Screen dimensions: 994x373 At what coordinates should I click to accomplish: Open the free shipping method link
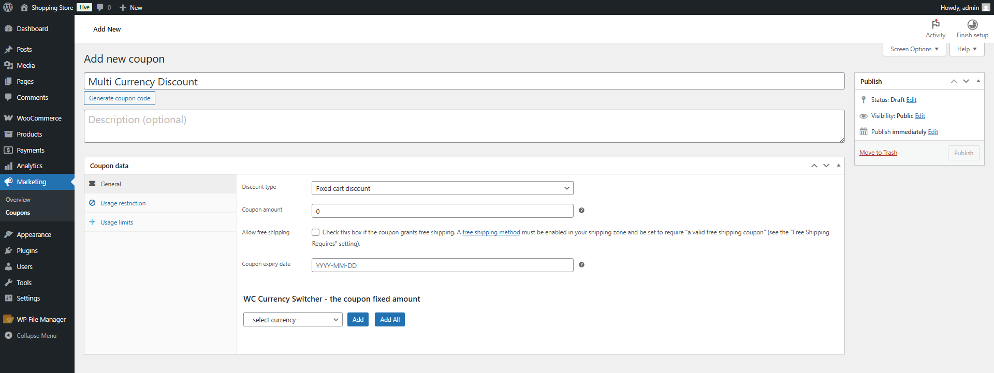tap(491, 232)
